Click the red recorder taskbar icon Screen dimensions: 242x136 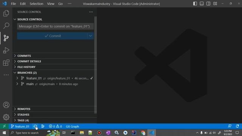coord(99,133)
